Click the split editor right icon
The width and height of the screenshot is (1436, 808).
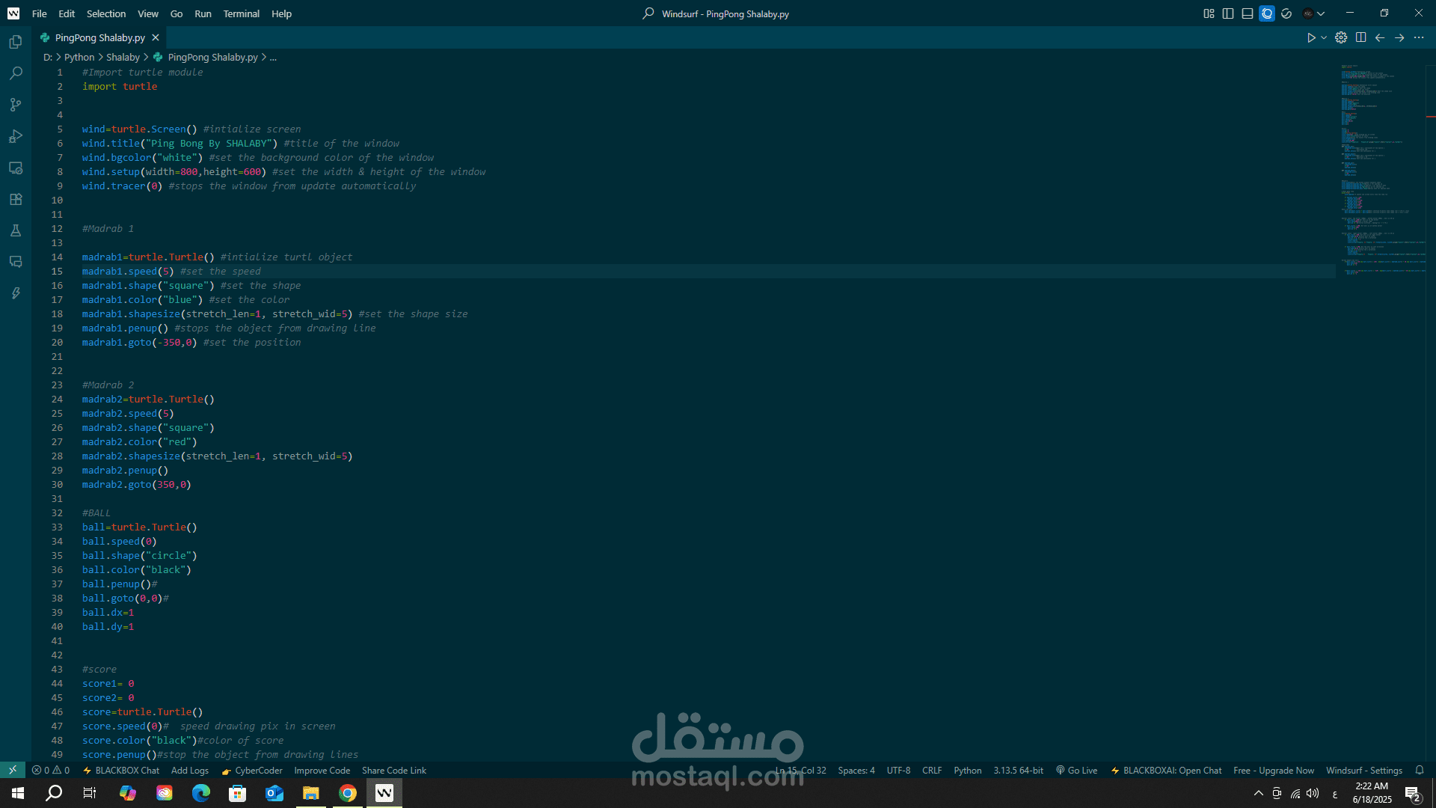[1360, 37]
